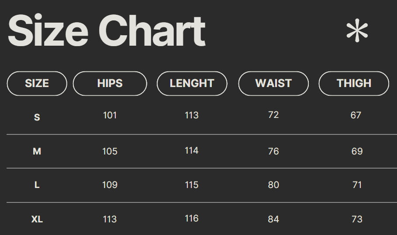Select length value 115 for size L
The height and width of the screenshot is (235, 397).
[x=192, y=185]
